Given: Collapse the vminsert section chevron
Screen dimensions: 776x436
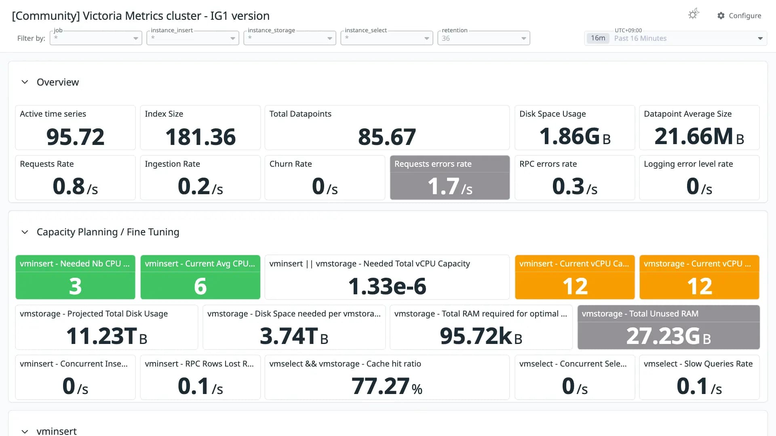Looking at the screenshot, I should pos(25,432).
